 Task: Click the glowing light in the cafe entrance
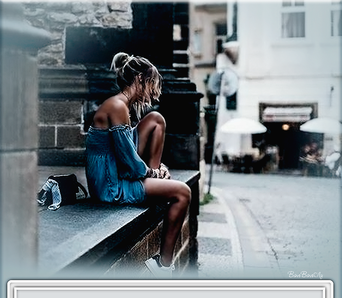coord(286,127)
